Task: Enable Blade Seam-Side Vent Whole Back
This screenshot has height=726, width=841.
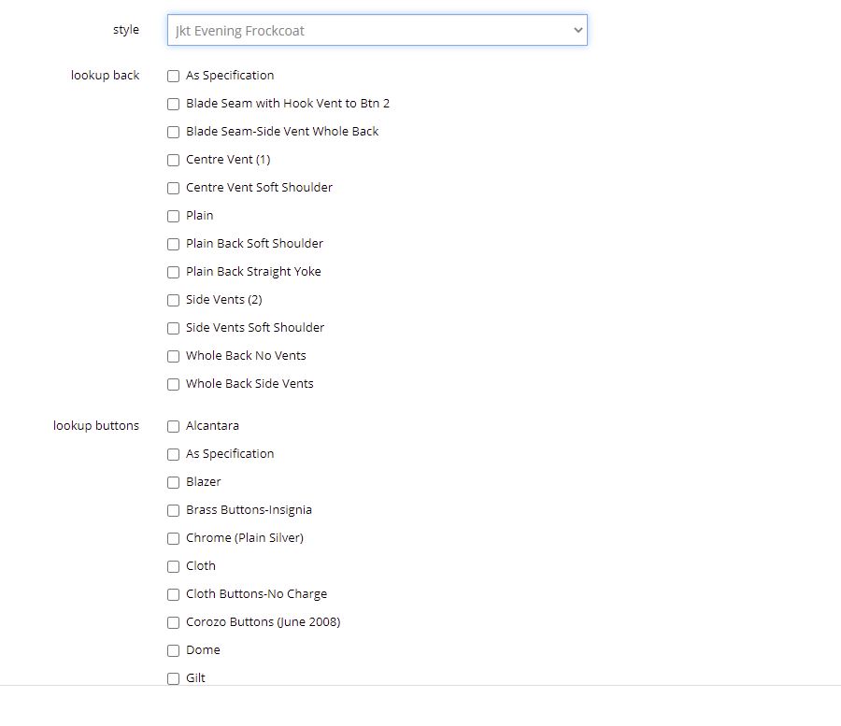Action: pyautogui.click(x=173, y=132)
